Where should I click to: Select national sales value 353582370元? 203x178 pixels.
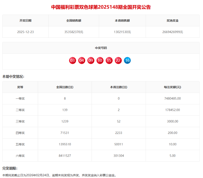74,32
